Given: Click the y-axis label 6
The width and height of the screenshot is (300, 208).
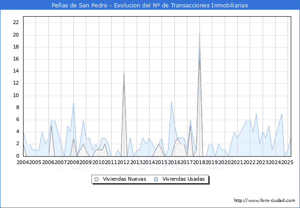Looking at the screenshot, I should pos(18,120).
